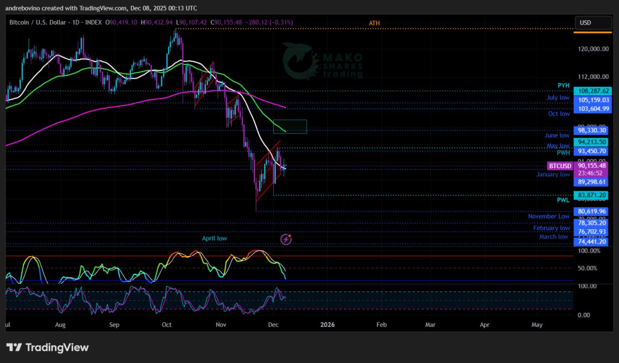Screen dimensions: 619x363
Task: Click the April low label
Action: coord(214,238)
